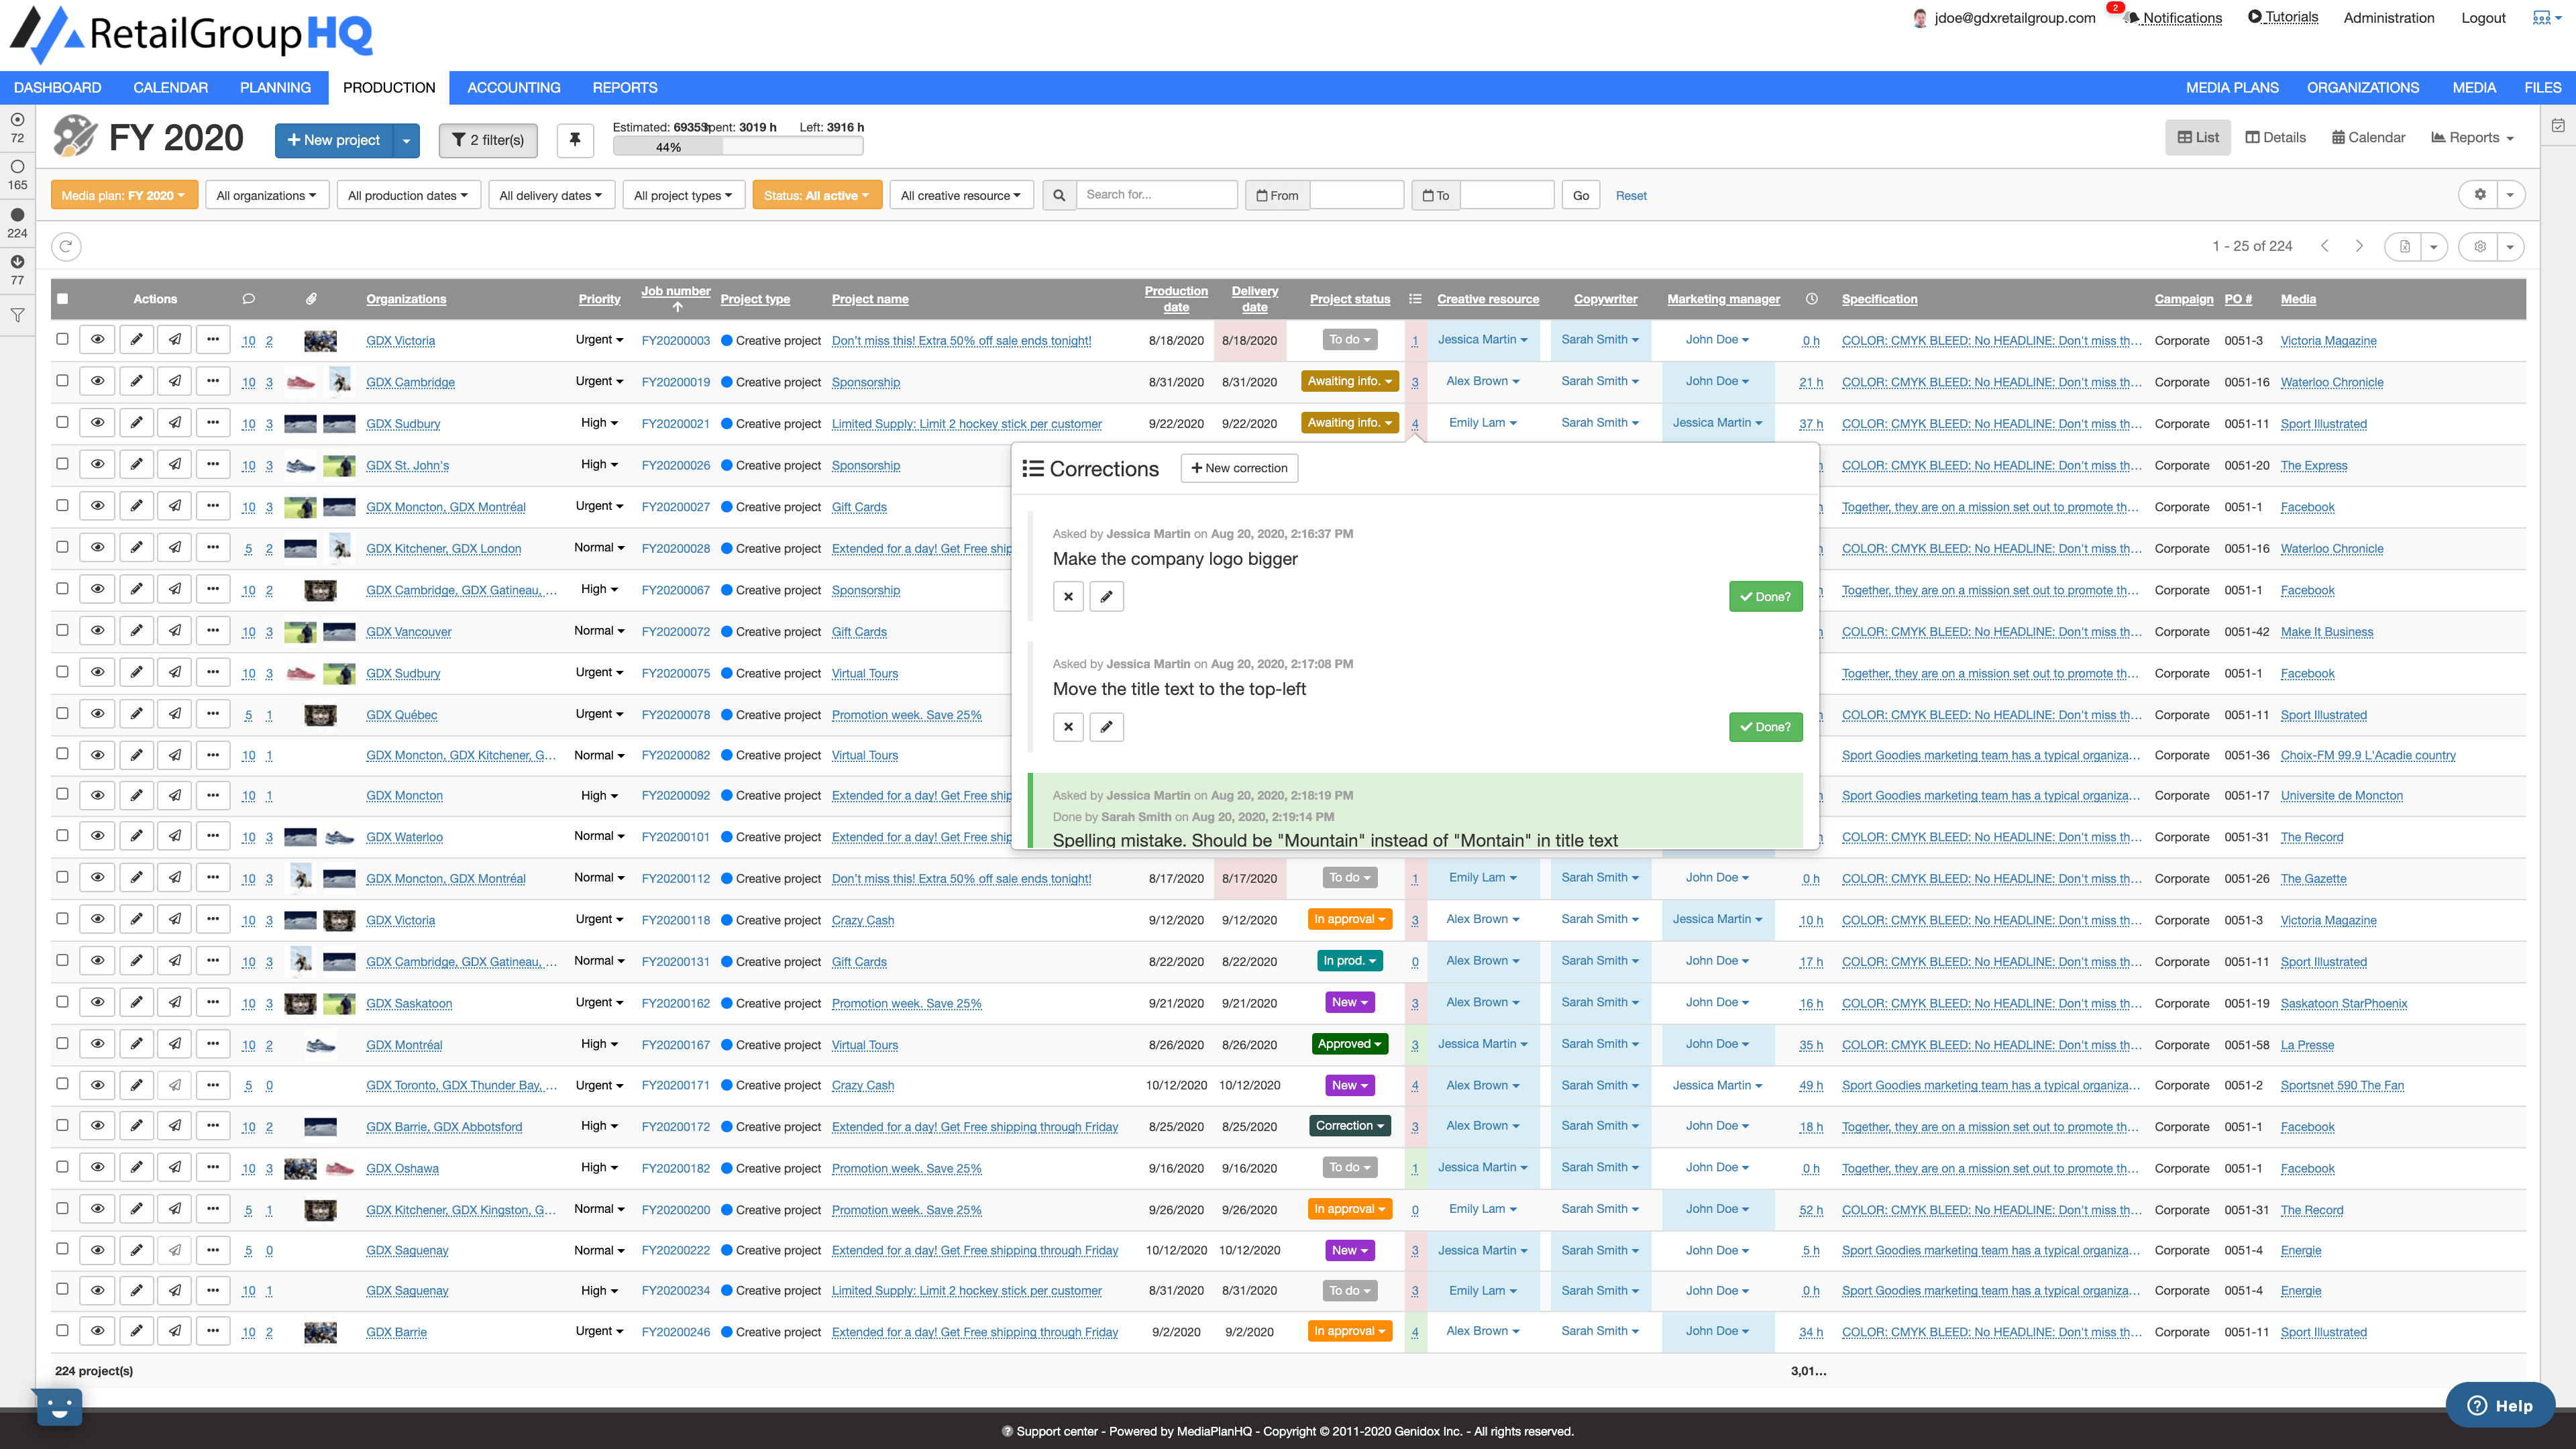The image size is (2576, 1449).
Task: Click the pin icon next to filters
Action: [575, 140]
